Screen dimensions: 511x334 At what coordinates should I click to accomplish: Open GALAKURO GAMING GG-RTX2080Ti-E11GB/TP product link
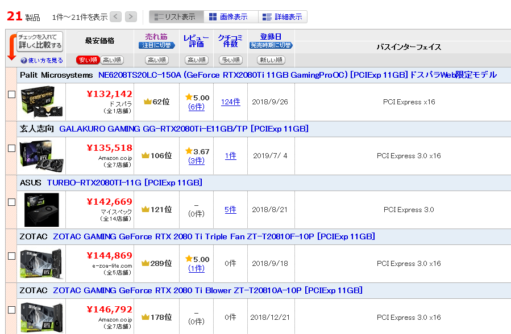(x=184, y=129)
